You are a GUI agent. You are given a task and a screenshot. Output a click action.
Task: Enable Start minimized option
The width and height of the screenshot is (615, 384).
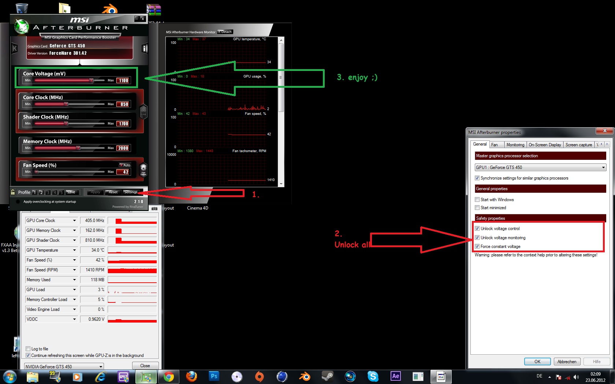click(x=477, y=208)
